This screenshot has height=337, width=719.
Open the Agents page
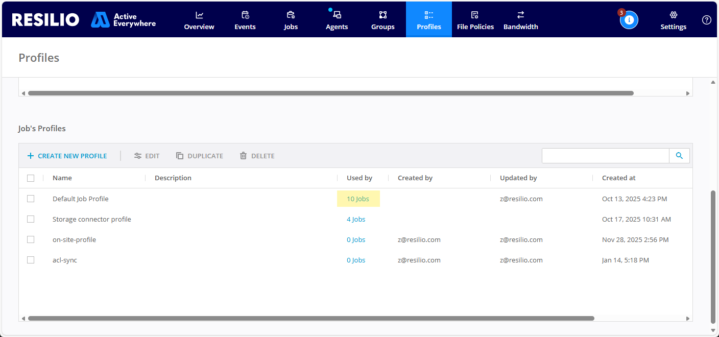coord(337,20)
